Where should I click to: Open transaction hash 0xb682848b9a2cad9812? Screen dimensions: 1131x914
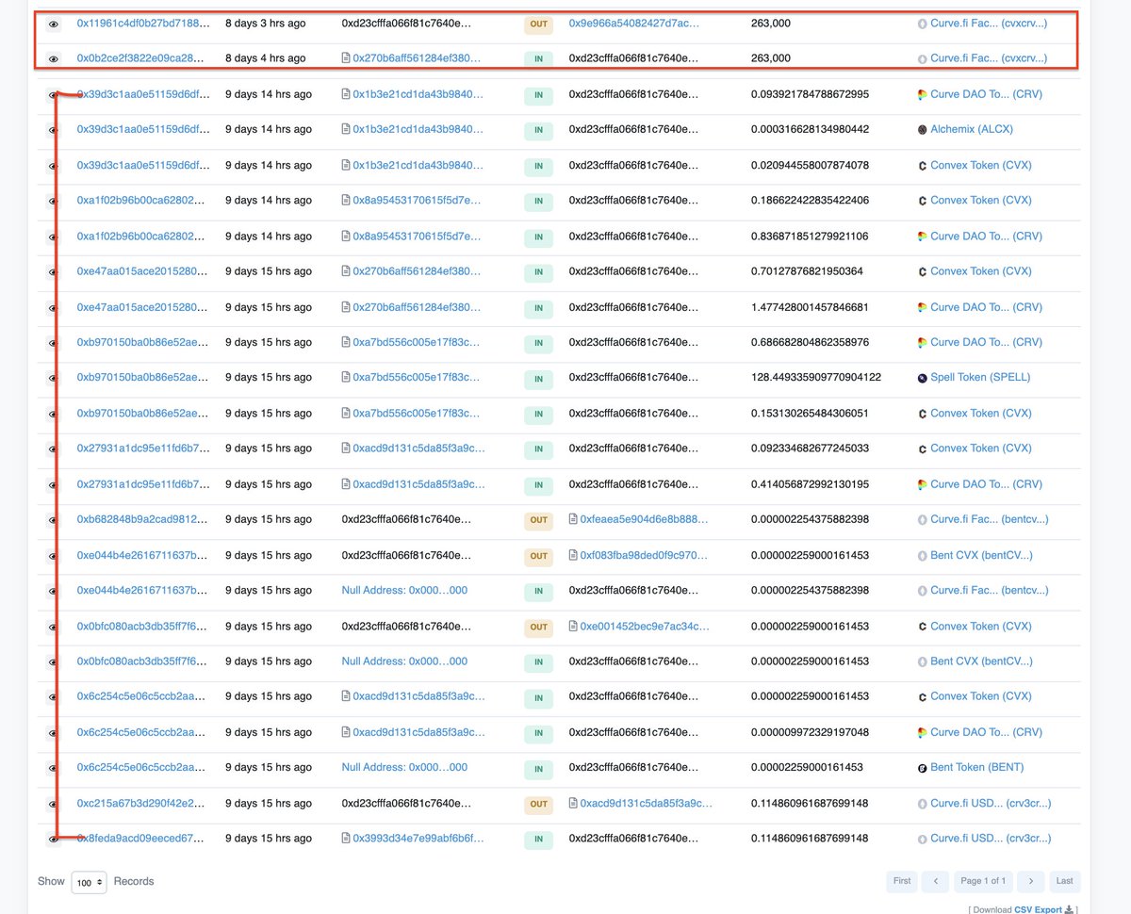click(x=143, y=519)
